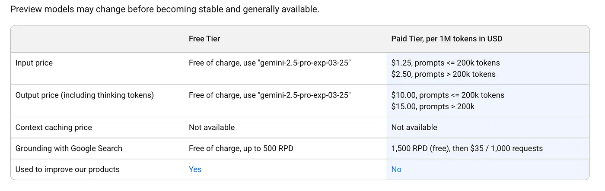The image size is (605, 191).
Task: Click the Free Tier input price cell text
Action: pyautogui.click(x=270, y=63)
